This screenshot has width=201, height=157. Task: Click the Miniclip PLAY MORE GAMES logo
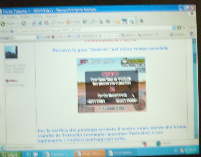pos(133,63)
